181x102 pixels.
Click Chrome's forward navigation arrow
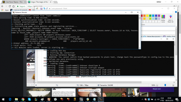click(x=6, y=6)
